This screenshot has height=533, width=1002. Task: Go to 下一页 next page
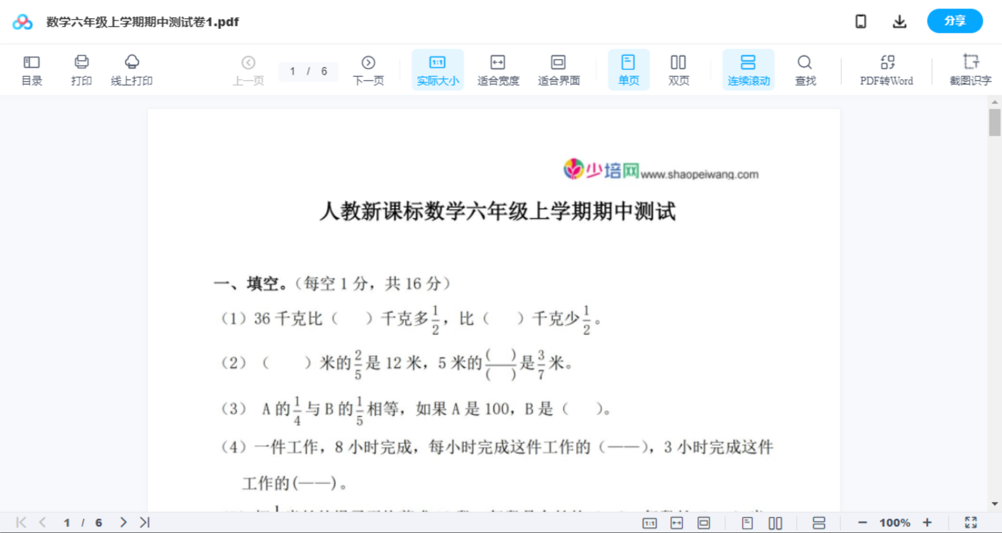point(368,69)
